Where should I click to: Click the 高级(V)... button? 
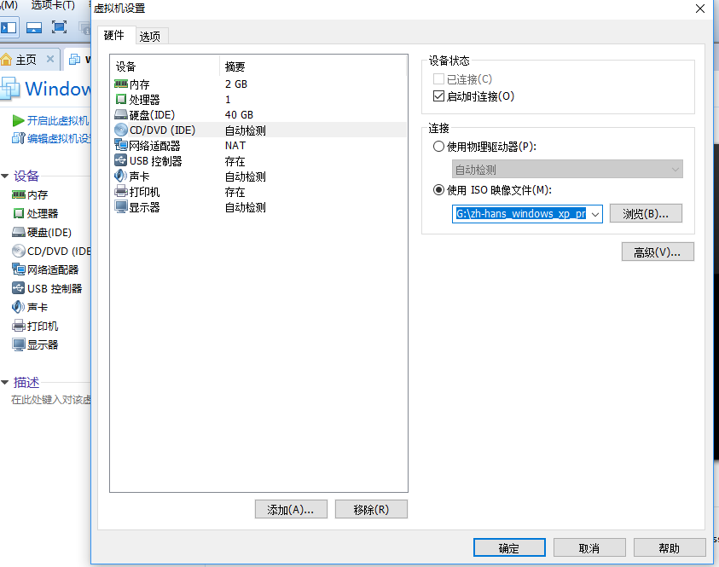658,252
